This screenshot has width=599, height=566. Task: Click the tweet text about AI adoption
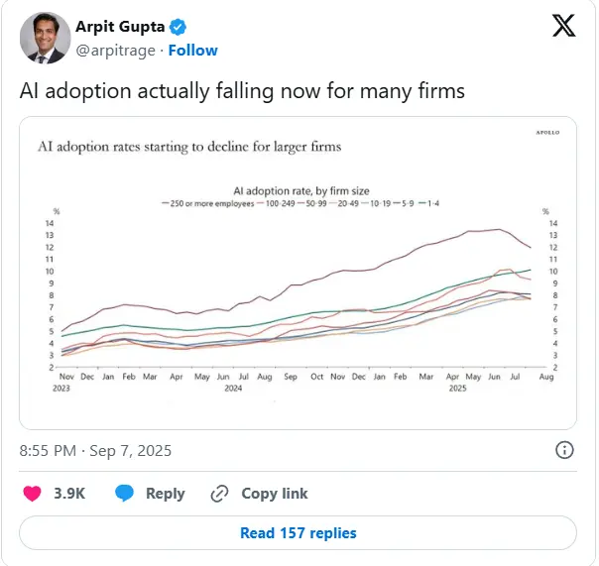pos(243,91)
